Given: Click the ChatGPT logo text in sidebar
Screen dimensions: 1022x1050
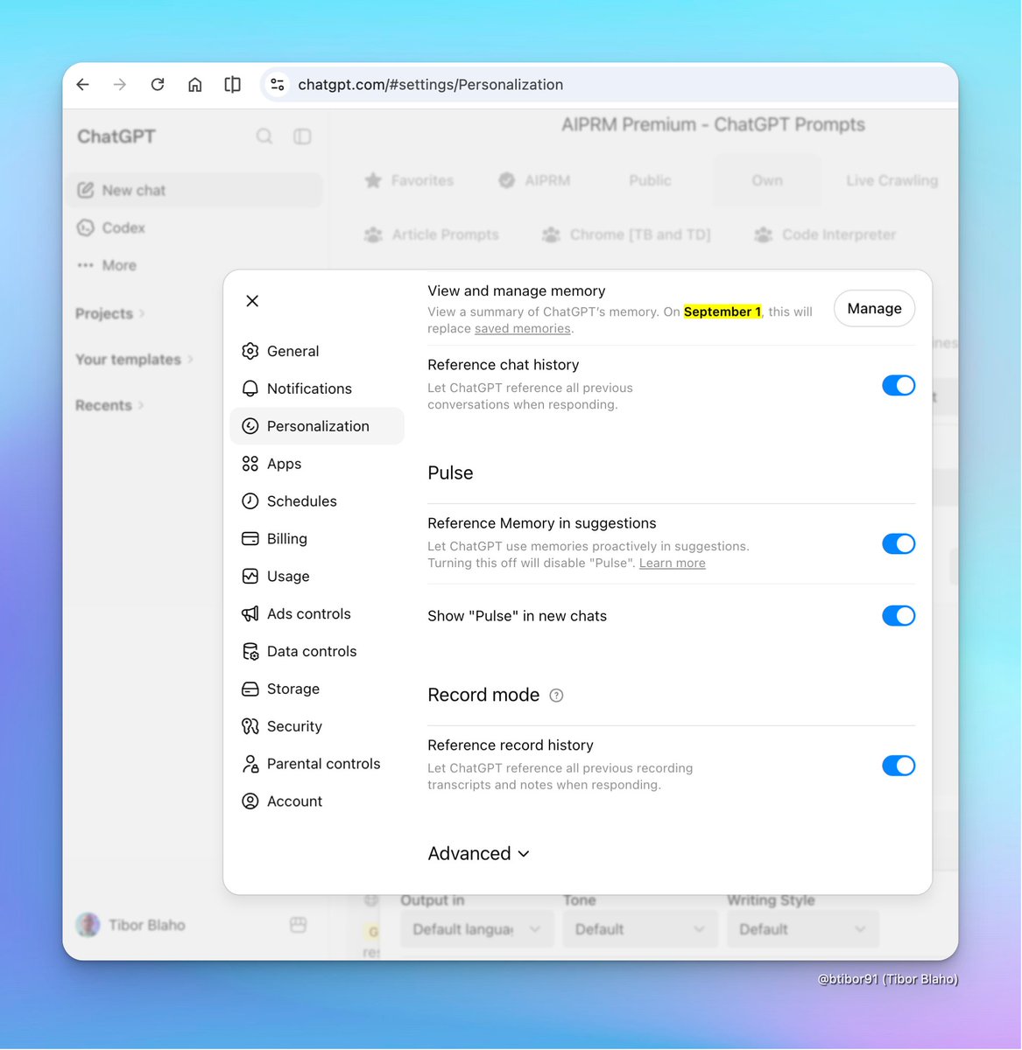Looking at the screenshot, I should pos(116,136).
